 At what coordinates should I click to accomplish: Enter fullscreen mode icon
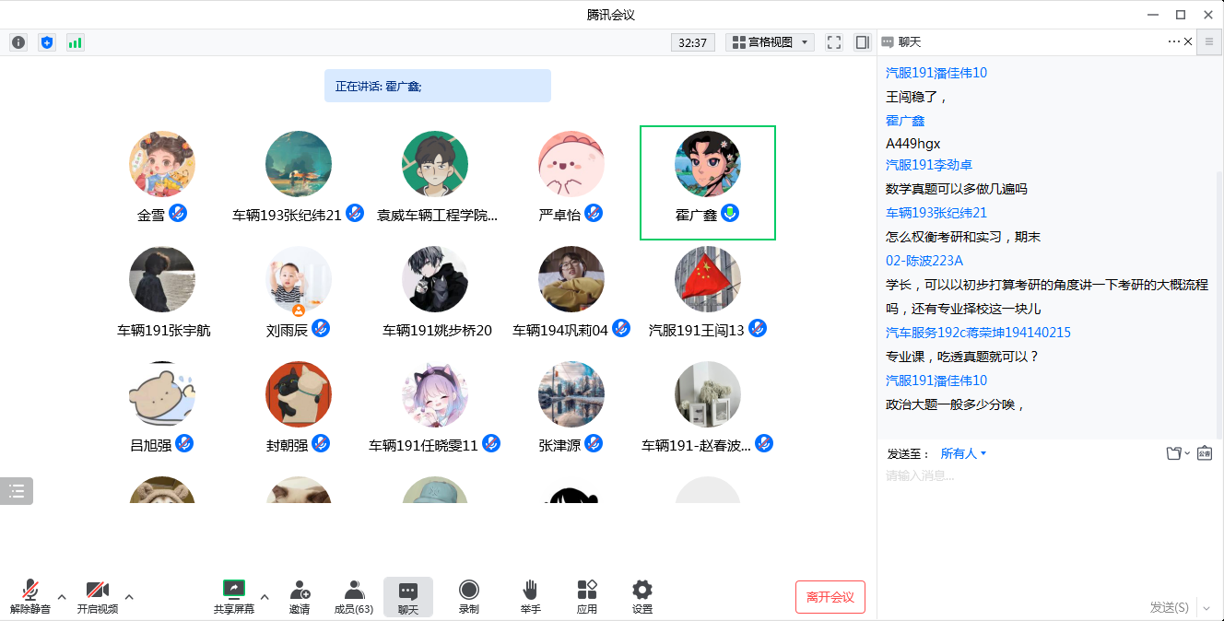click(x=834, y=42)
